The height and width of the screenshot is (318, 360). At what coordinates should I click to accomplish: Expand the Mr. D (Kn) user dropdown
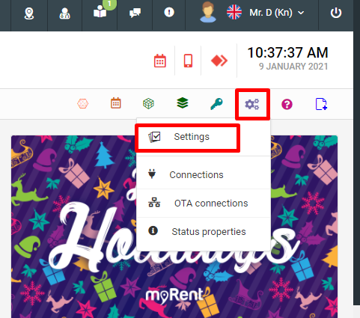277,13
